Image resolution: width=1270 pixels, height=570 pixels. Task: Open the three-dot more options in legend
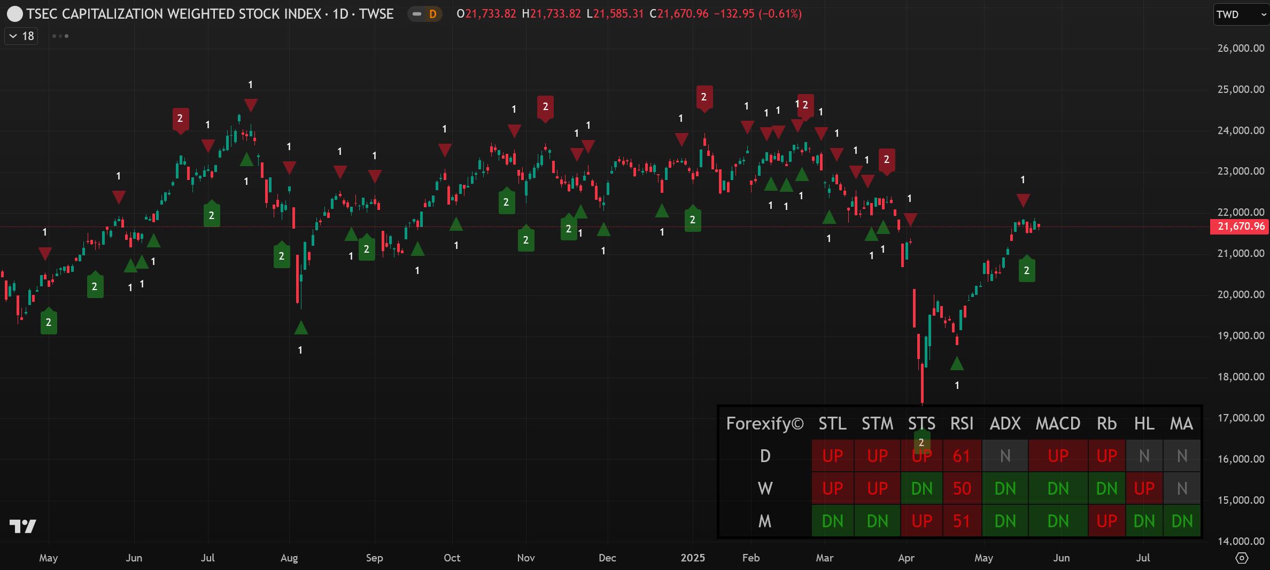[60, 36]
